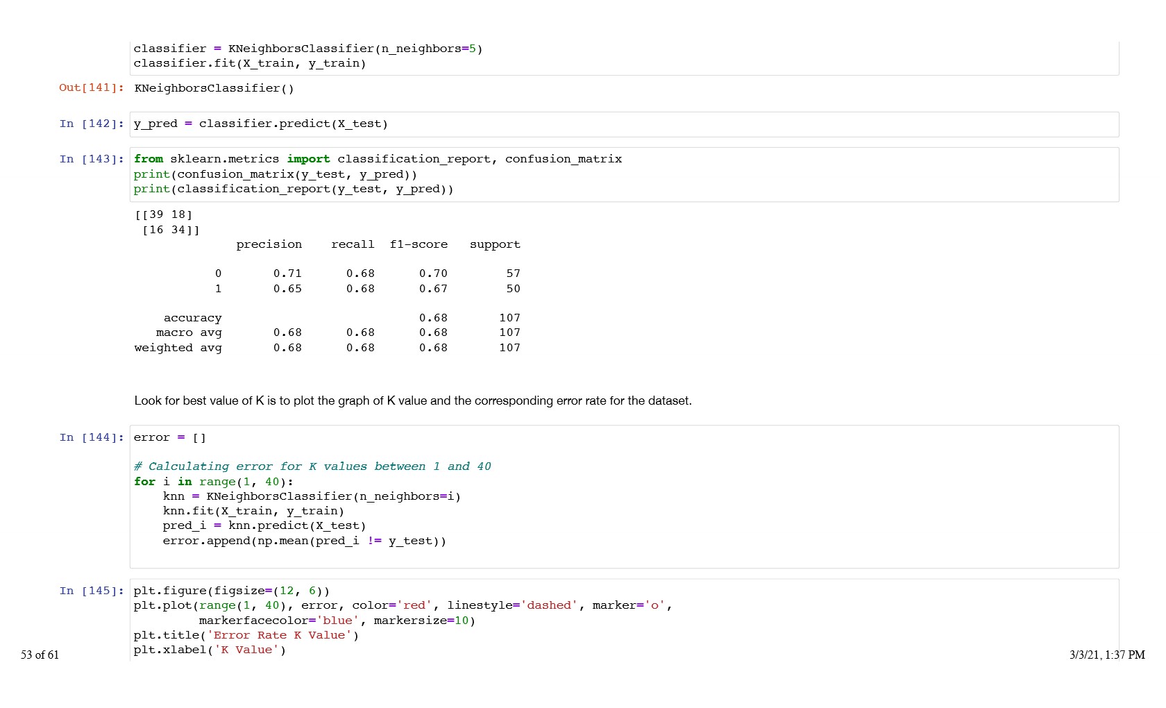
Task: Select the In [145] cell prompt
Action: pyautogui.click(x=92, y=591)
